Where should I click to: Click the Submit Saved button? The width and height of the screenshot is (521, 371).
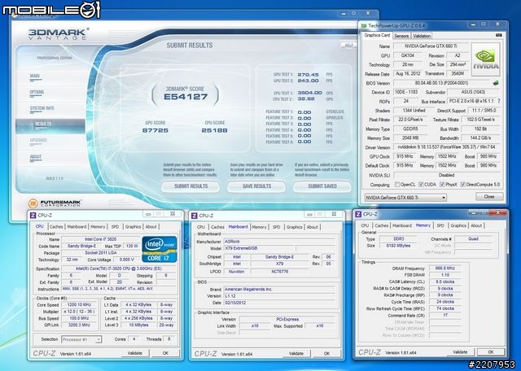point(322,186)
